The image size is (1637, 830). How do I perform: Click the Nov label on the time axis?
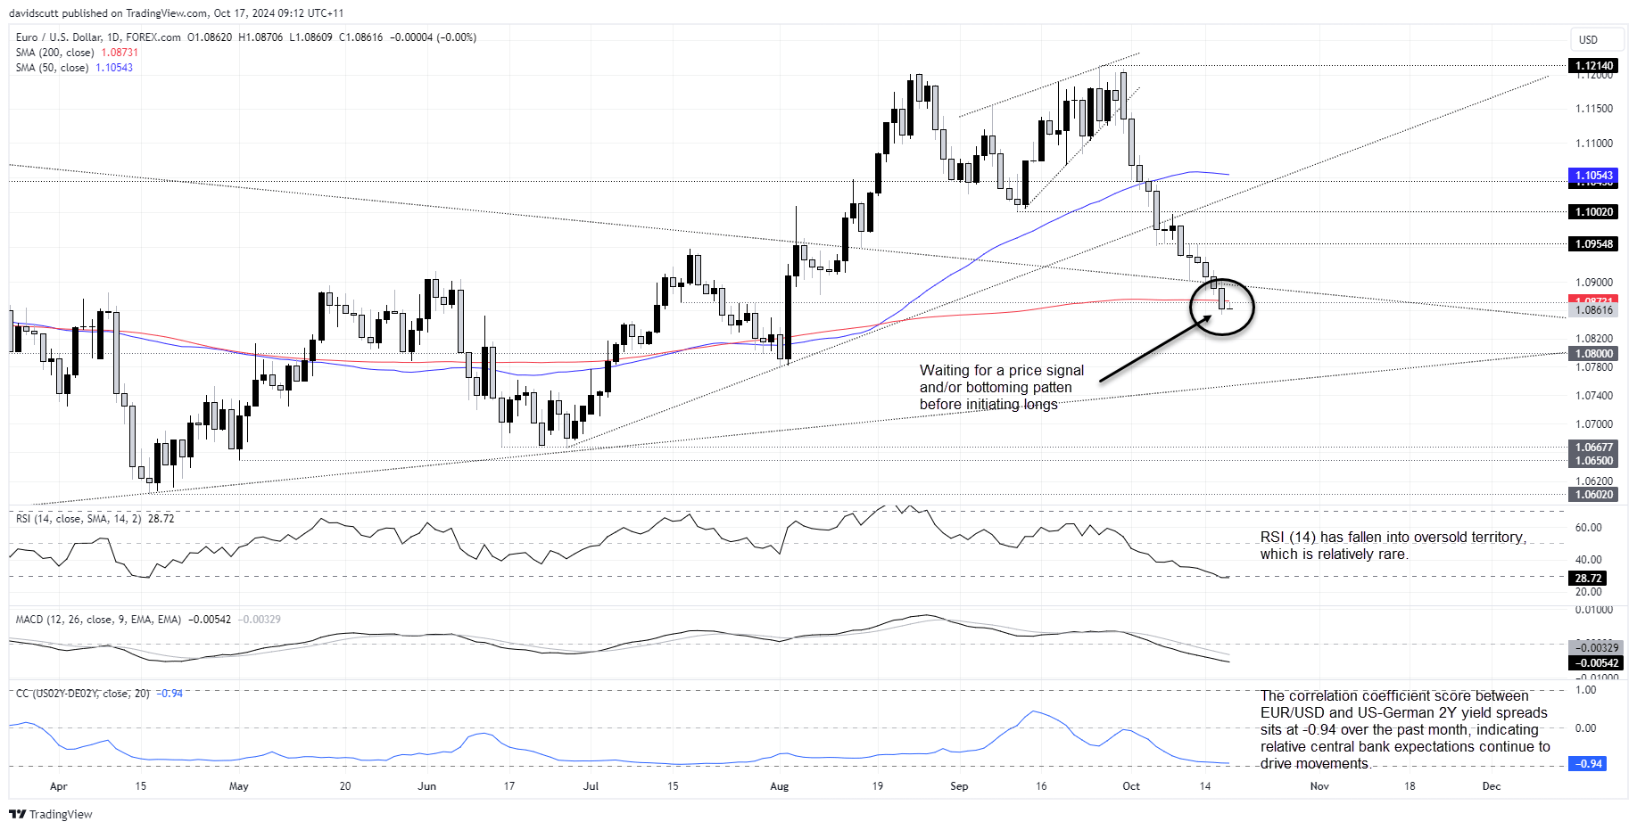1319,786
